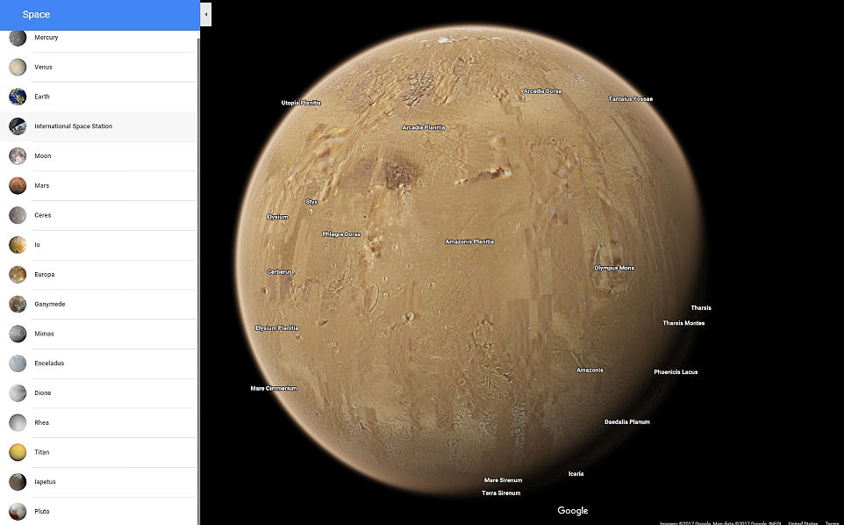Click the Ganymede thumbnail icon
Viewport: 844px width, 525px height.
click(18, 305)
